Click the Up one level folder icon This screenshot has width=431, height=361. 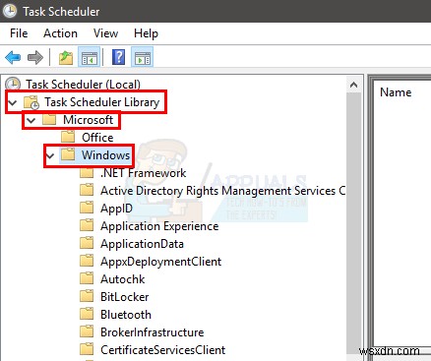(66, 58)
